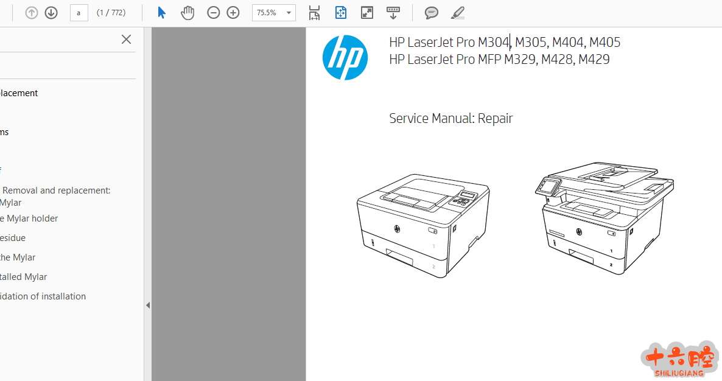Select the highlighter pen tool

[x=457, y=13]
